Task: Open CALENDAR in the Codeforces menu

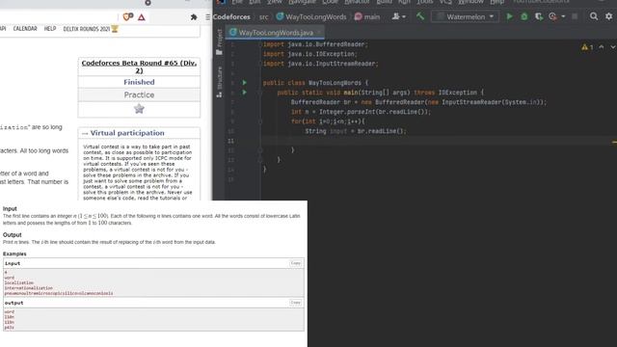Action: click(25, 29)
